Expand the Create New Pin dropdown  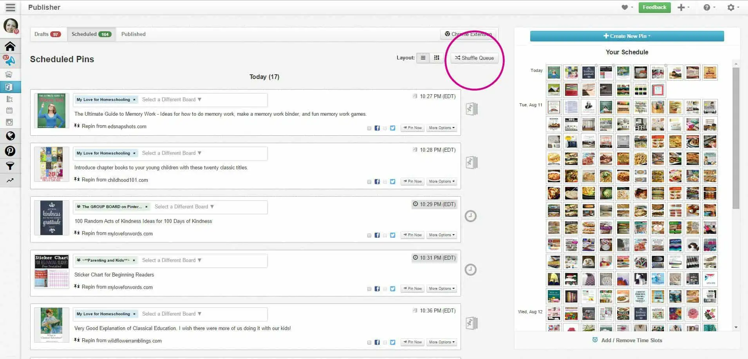click(627, 36)
